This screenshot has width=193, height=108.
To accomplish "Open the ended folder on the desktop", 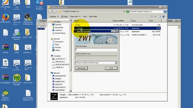I will (x=28, y=4).
